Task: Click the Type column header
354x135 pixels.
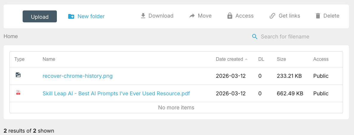Action: [19, 59]
